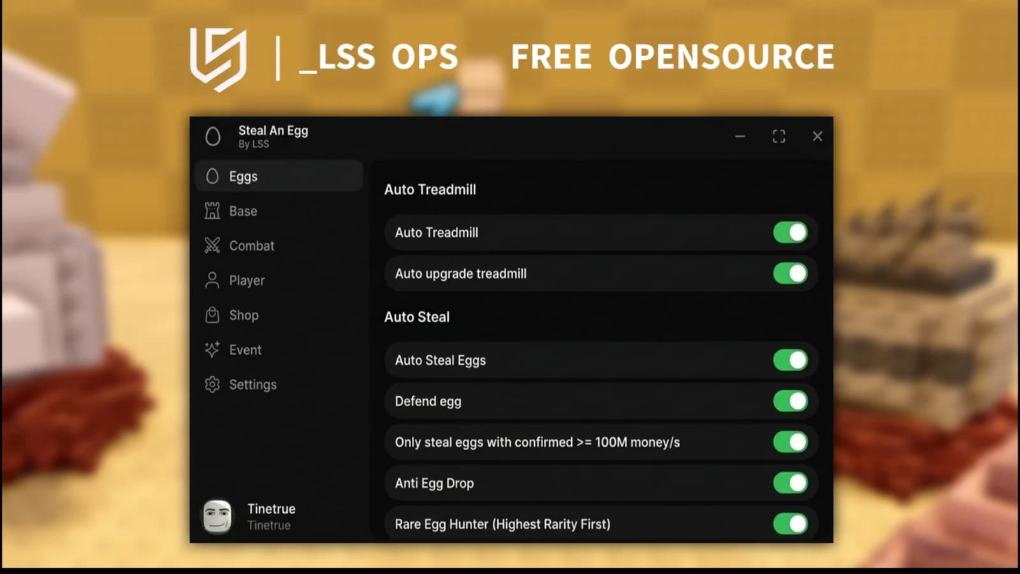Turn off Auto upgrade treadmill
The height and width of the screenshot is (574, 1020).
pyautogui.click(x=790, y=274)
